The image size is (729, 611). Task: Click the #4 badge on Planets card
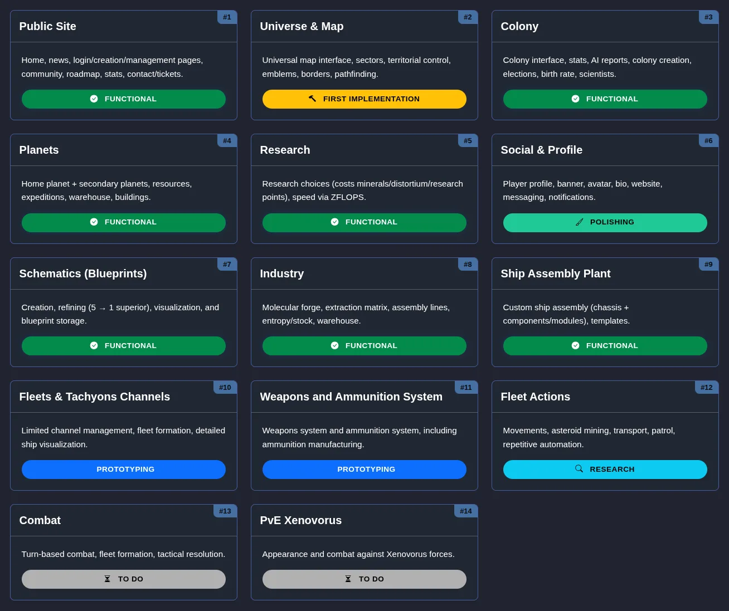[227, 141]
